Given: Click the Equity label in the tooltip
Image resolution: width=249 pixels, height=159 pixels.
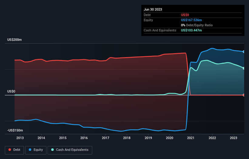Looking at the screenshot, I should tap(148, 20).
